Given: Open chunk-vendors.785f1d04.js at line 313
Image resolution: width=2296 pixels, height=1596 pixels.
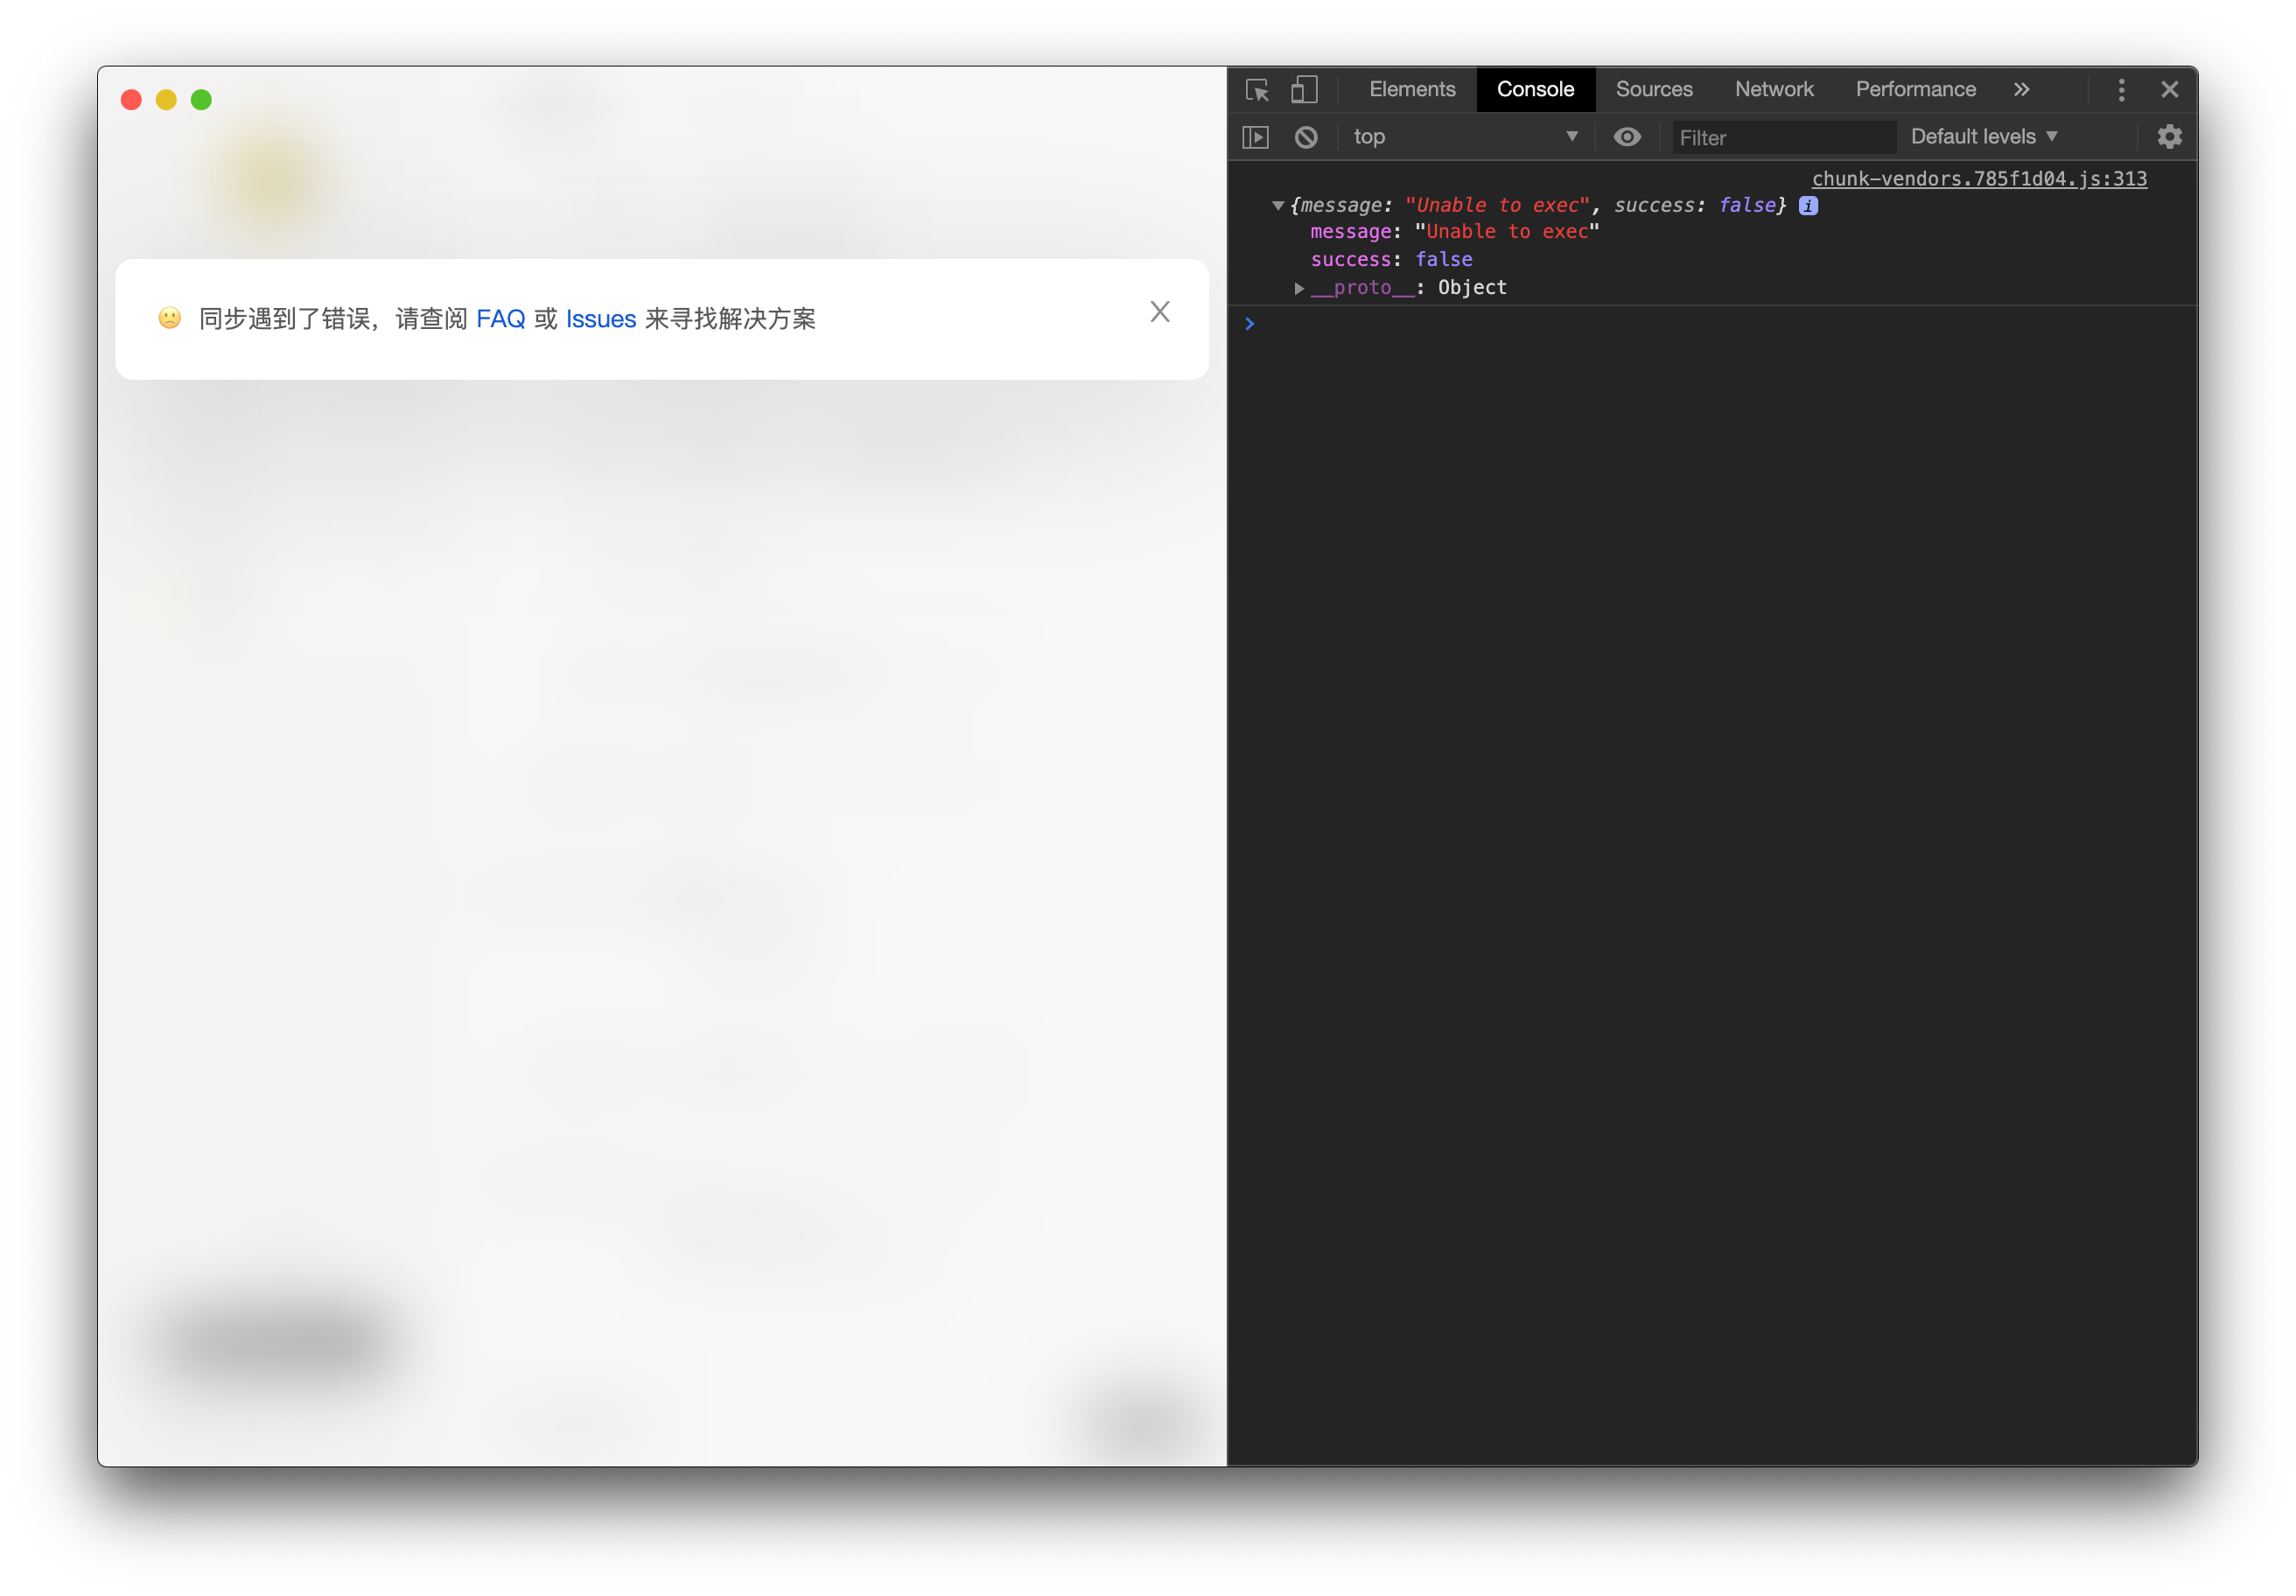Looking at the screenshot, I should 1979,179.
